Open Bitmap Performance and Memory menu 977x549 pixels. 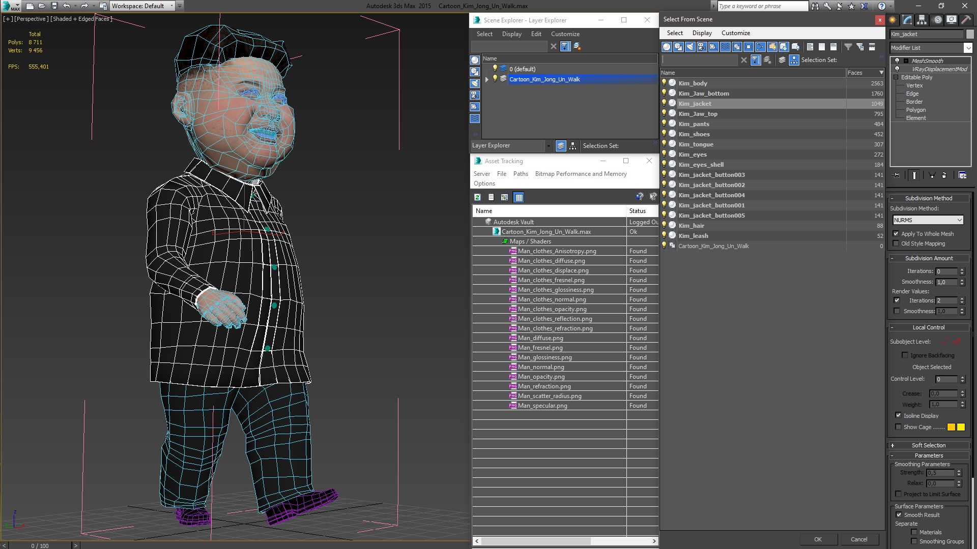click(x=581, y=174)
